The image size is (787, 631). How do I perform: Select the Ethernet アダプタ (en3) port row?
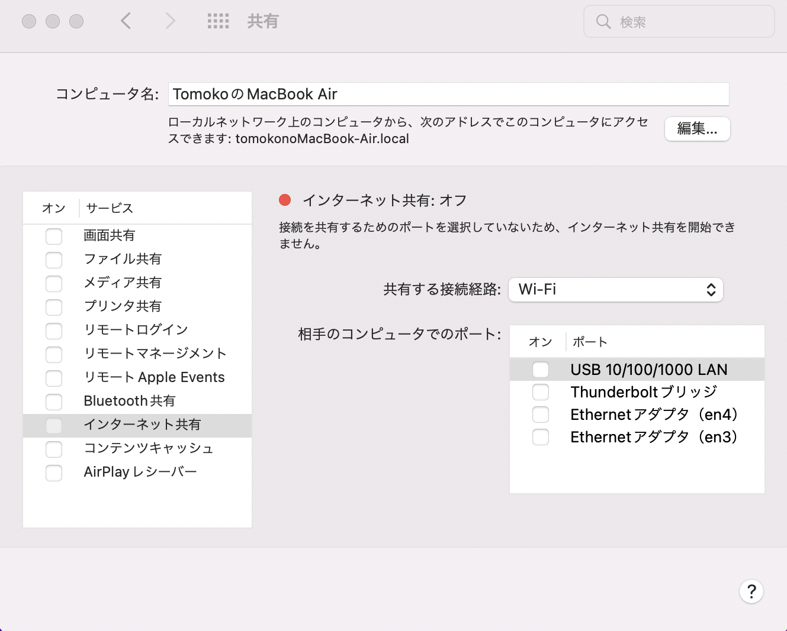pos(654,437)
